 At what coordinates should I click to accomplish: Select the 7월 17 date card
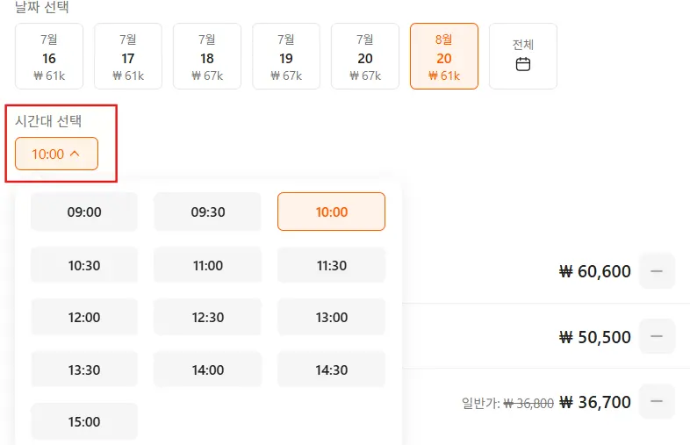click(128, 56)
